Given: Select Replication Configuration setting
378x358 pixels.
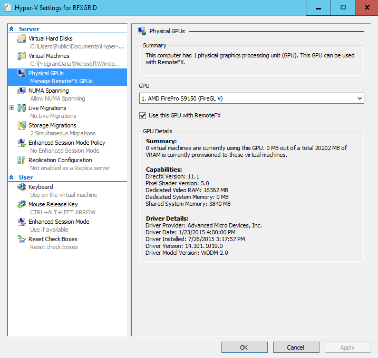Looking at the screenshot, I should [60, 160].
